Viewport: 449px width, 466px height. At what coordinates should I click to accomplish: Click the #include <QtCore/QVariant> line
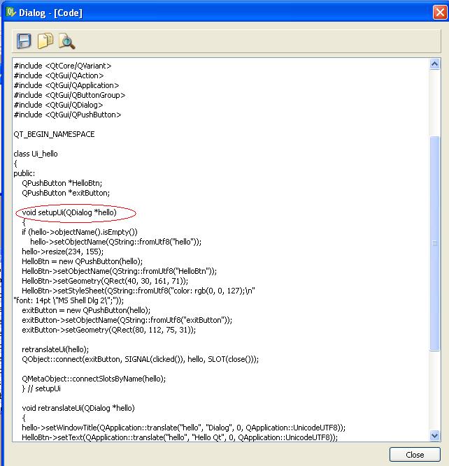coord(62,66)
